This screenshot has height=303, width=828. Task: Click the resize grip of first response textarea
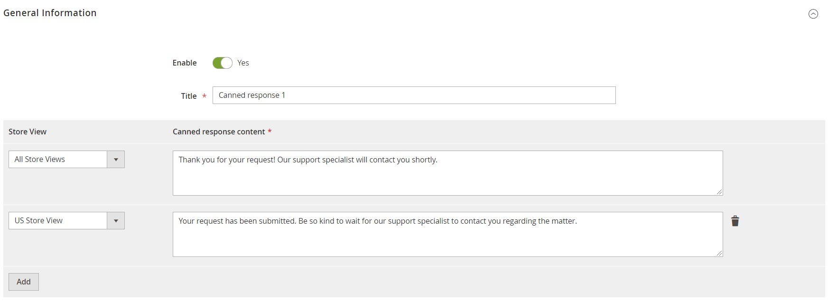(x=719, y=192)
